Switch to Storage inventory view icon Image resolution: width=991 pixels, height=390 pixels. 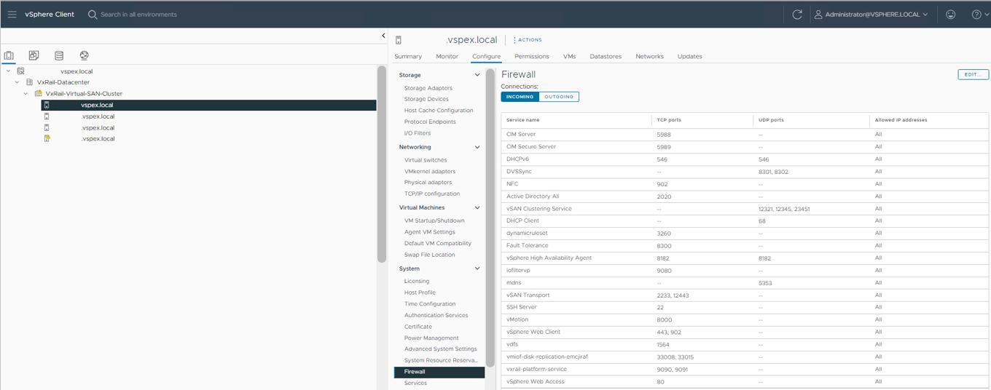click(x=59, y=55)
